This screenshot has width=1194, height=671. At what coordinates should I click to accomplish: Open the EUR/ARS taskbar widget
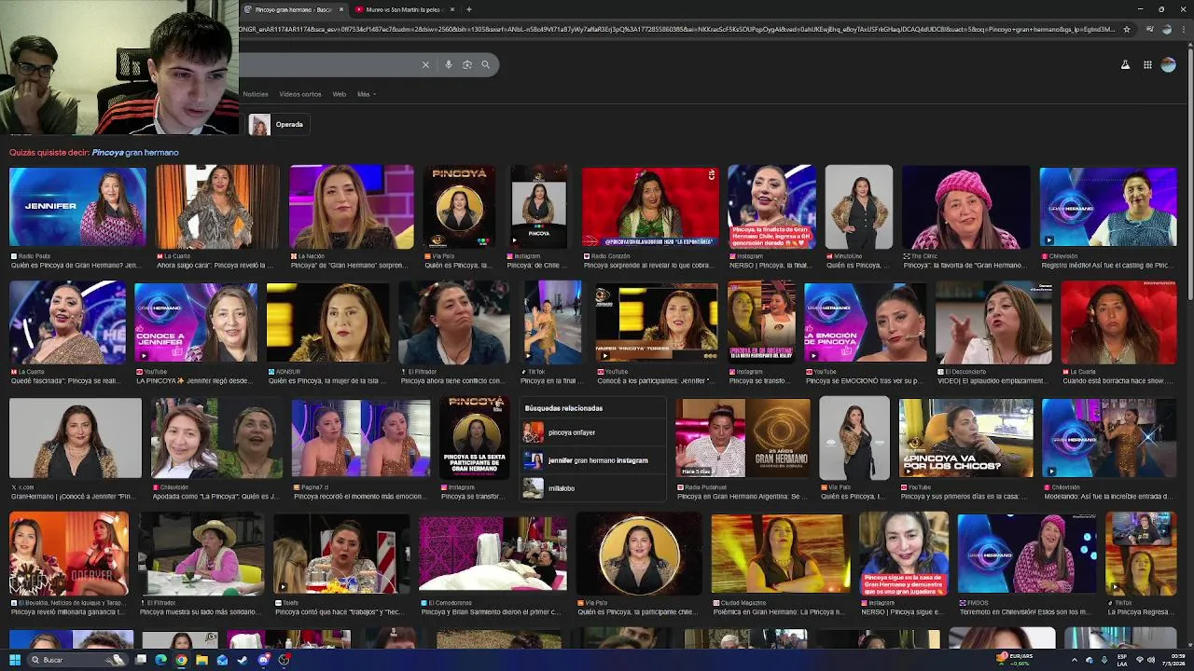pyautogui.click(x=1015, y=660)
